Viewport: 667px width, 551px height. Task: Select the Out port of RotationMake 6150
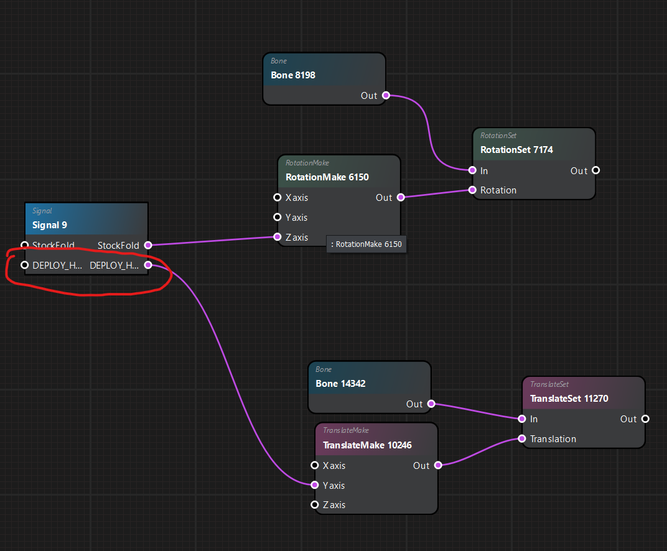401,197
